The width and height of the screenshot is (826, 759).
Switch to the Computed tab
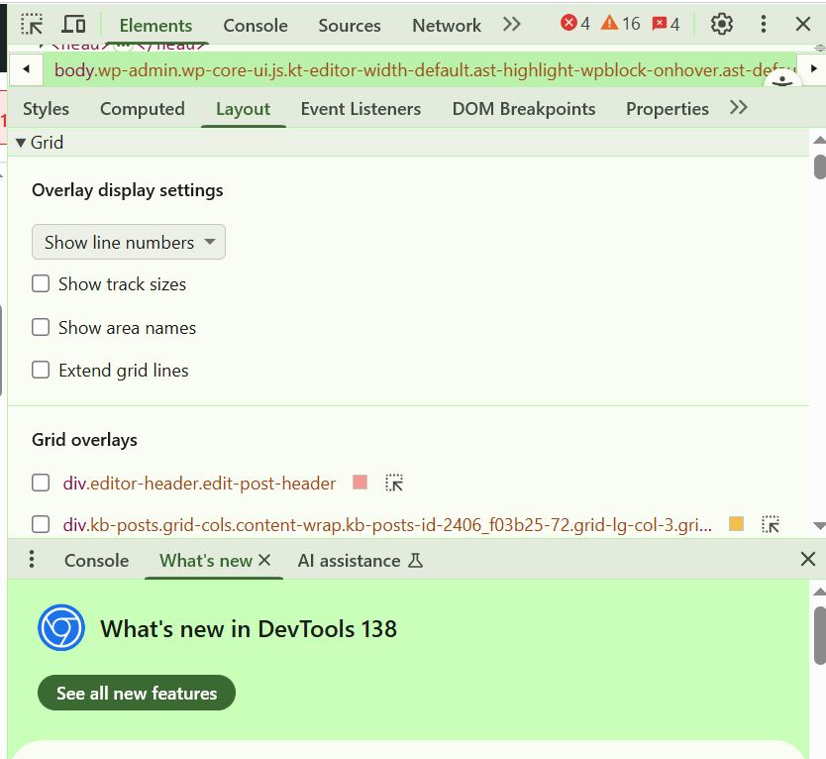point(142,108)
